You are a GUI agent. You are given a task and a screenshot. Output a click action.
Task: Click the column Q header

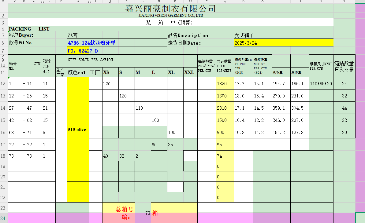(225, 2)
